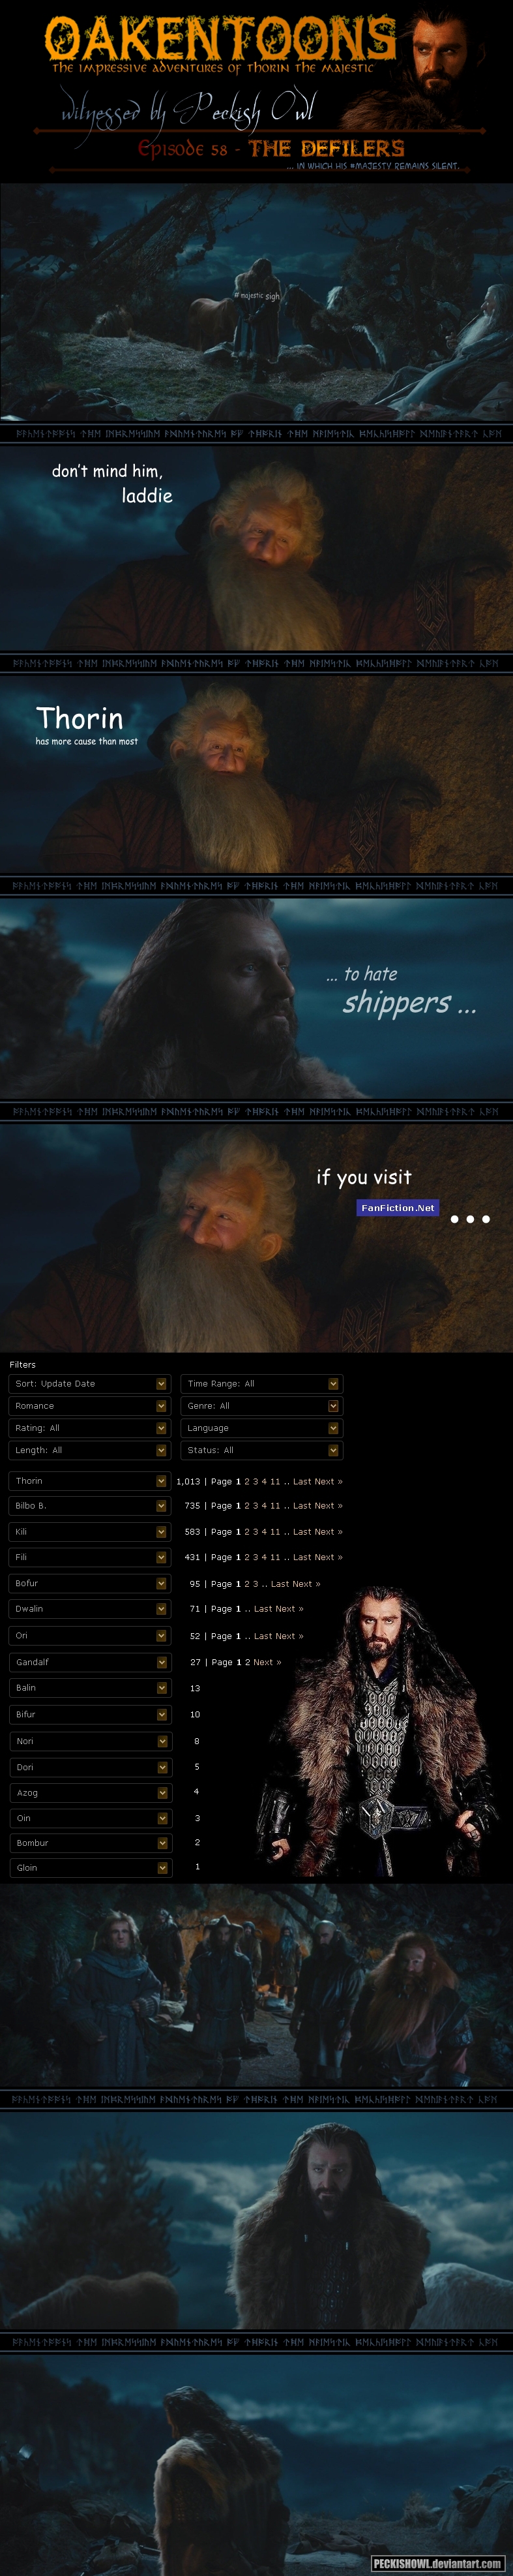The image size is (513, 2576).
Task: Go to page 3 in Bilbo B. row
Action: (256, 1506)
